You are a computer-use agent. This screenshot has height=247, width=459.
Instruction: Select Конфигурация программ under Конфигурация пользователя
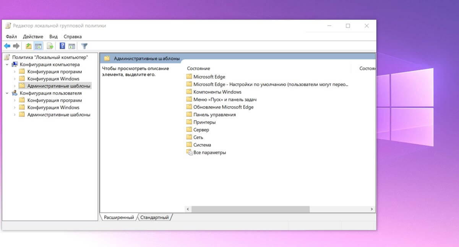click(x=54, y=100)
